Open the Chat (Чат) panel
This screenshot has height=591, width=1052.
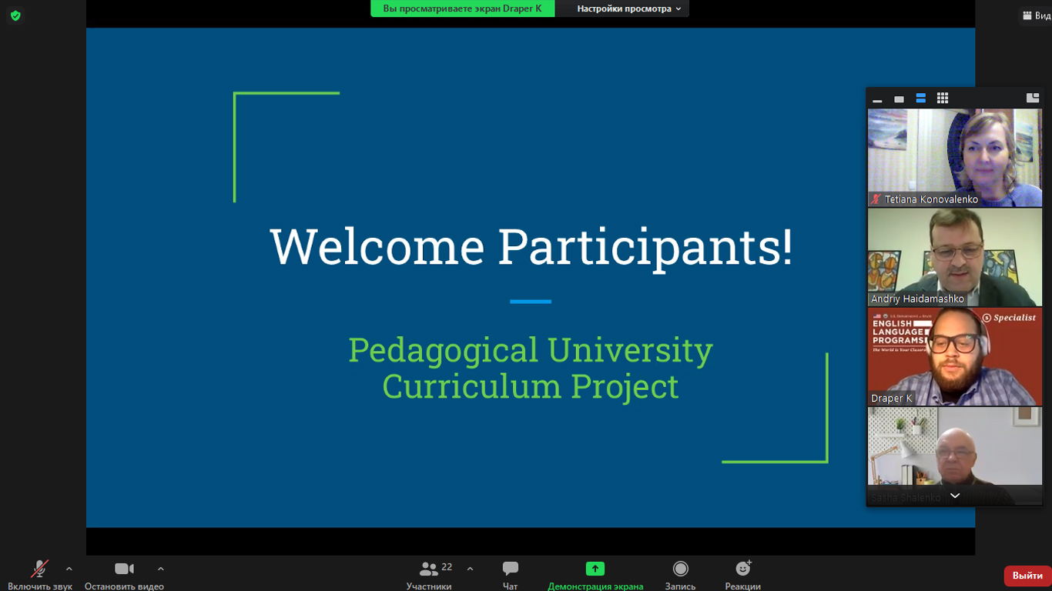tap(510, 574)
